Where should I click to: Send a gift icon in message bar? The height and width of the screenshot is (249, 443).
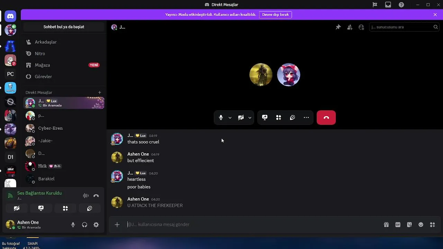(386, 224)
